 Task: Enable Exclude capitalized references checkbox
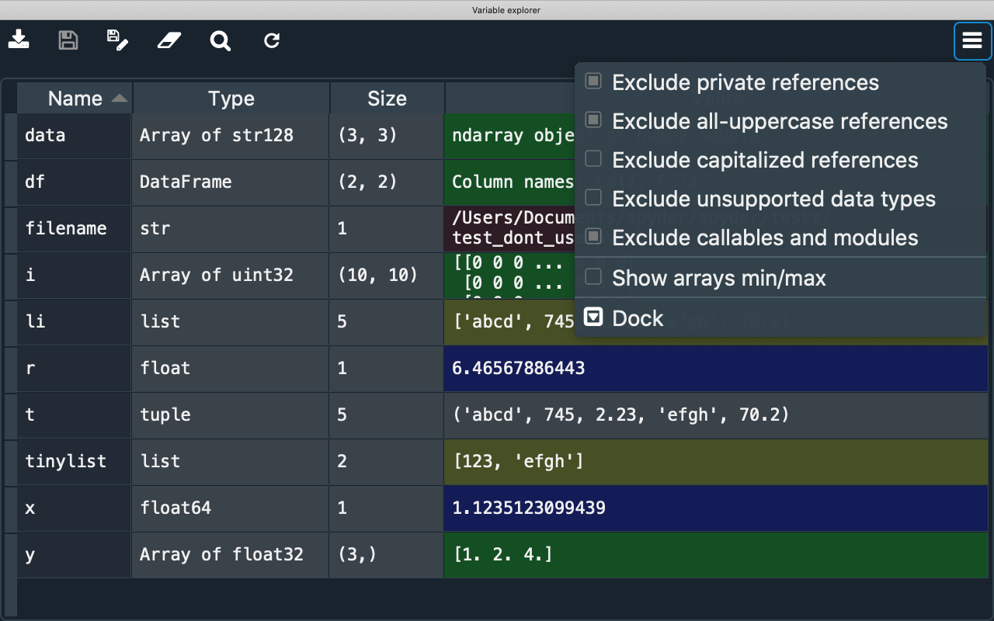593,159
